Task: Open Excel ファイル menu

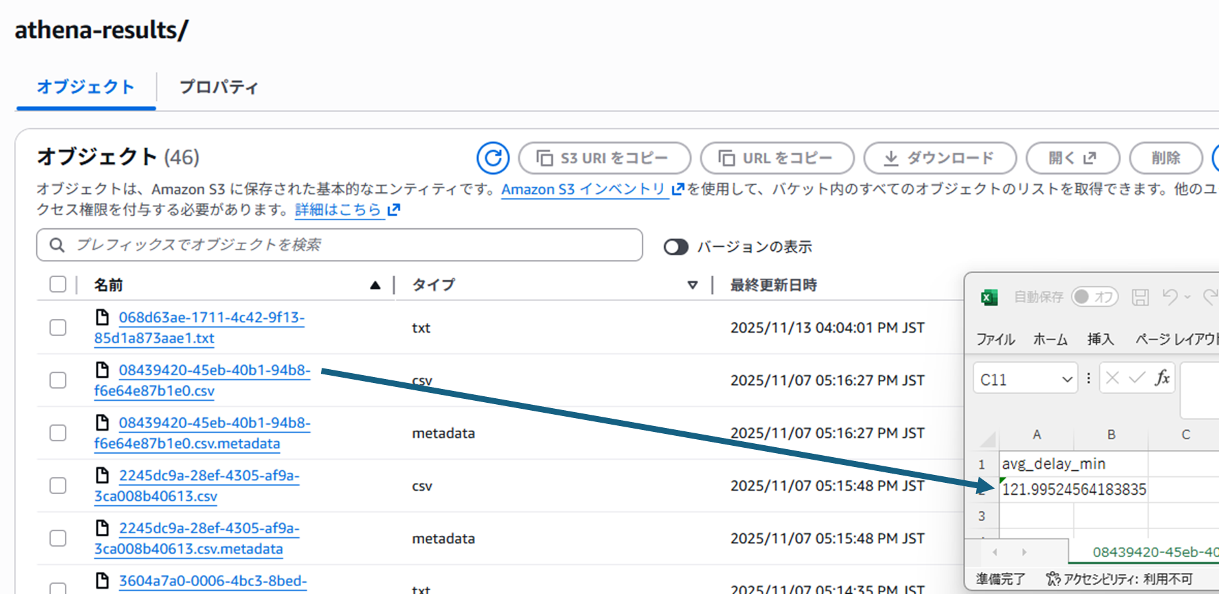Action: coord(995,339)
